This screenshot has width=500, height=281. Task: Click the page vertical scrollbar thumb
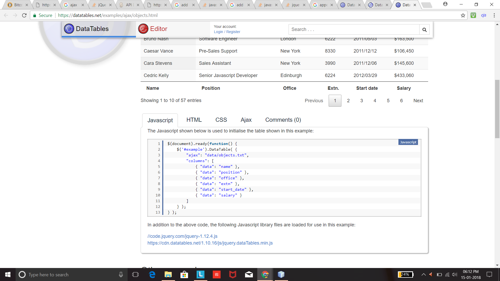pos(497,109)
